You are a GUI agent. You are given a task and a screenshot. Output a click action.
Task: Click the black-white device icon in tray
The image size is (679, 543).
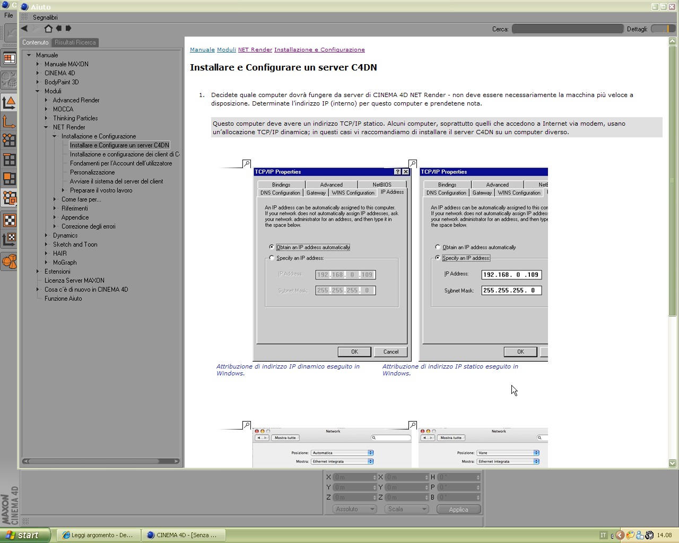(x=649, y=535)
